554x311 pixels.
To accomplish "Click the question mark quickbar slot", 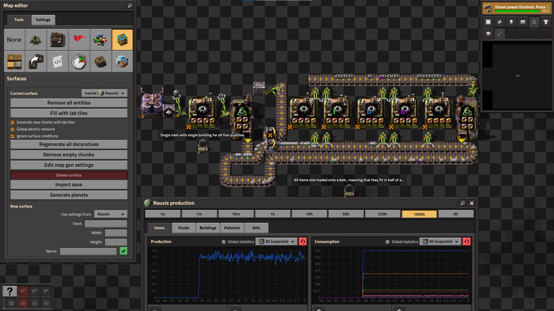I will [10, 291].
